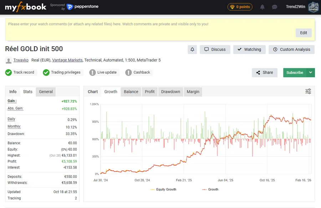Click the -€153.58 interest value
Image resolution: width=321 pixels, height=208 pixels.
(70, 167)
